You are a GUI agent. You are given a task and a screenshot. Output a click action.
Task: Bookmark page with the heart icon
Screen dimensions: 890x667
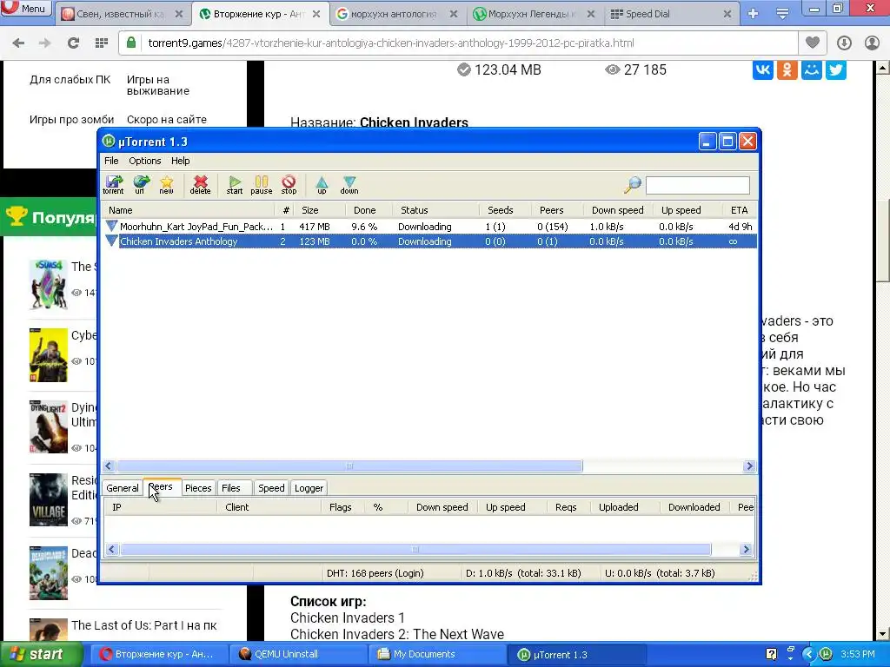(x=813, y=43)
